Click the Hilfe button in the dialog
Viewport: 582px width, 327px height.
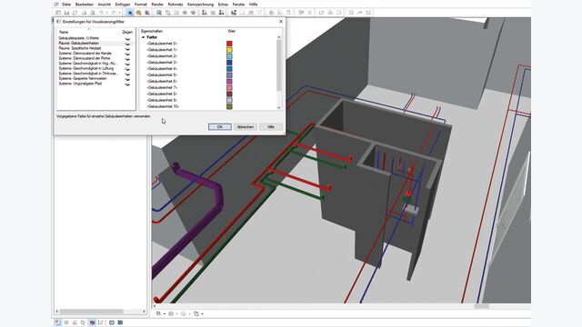point(271,127)
